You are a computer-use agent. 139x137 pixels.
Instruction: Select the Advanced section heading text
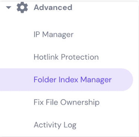pos(53,7)
